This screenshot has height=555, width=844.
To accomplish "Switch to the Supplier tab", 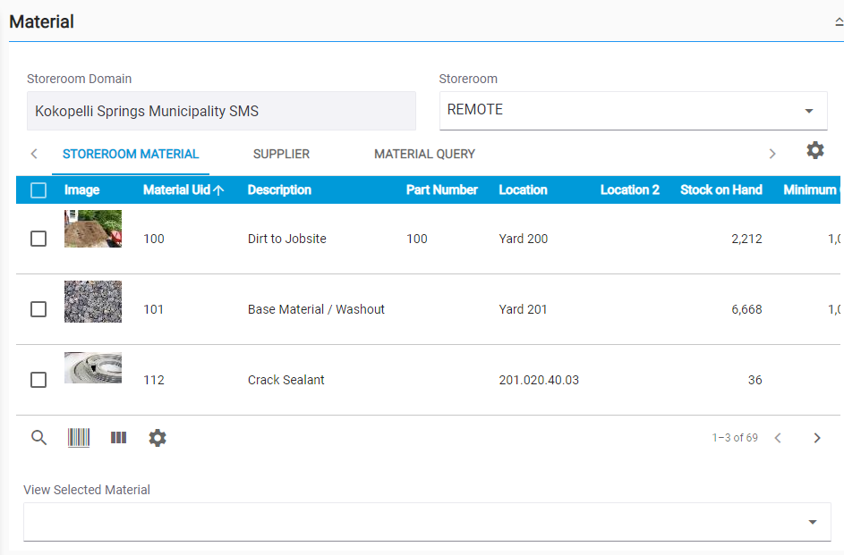I will click(281, 154).
